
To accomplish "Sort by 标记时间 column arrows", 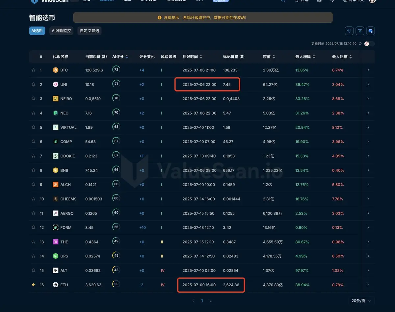I will (x=201, y=57).
